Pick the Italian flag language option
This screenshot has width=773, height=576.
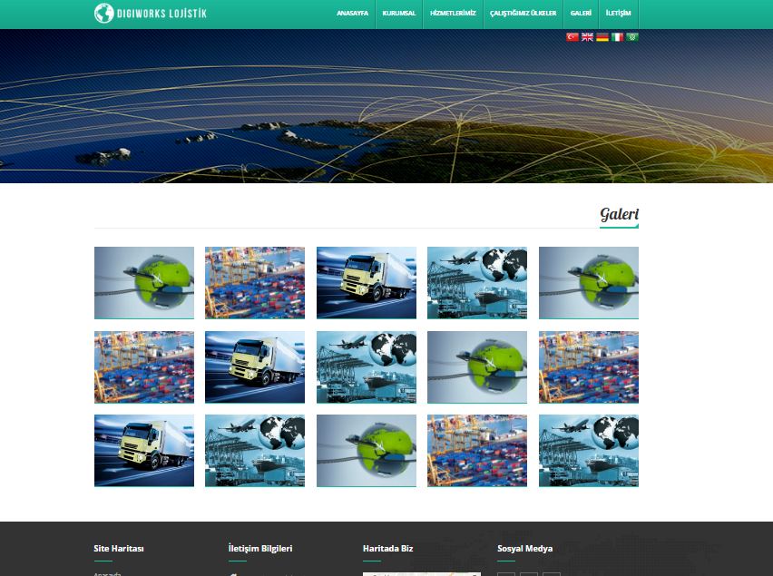(x=617, y=37)
